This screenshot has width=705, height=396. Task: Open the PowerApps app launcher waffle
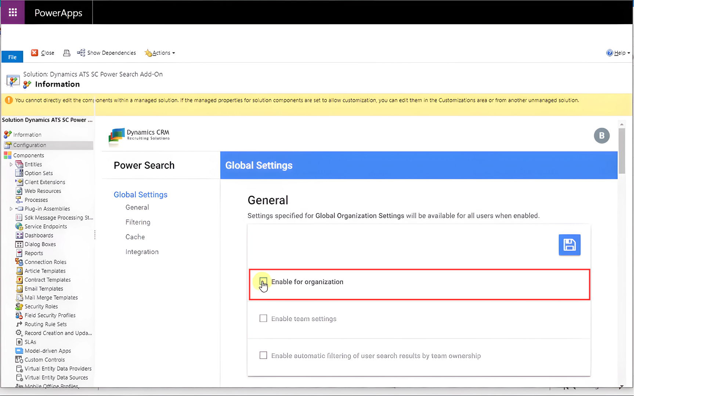pyautogui.click(x=13, y=12)
